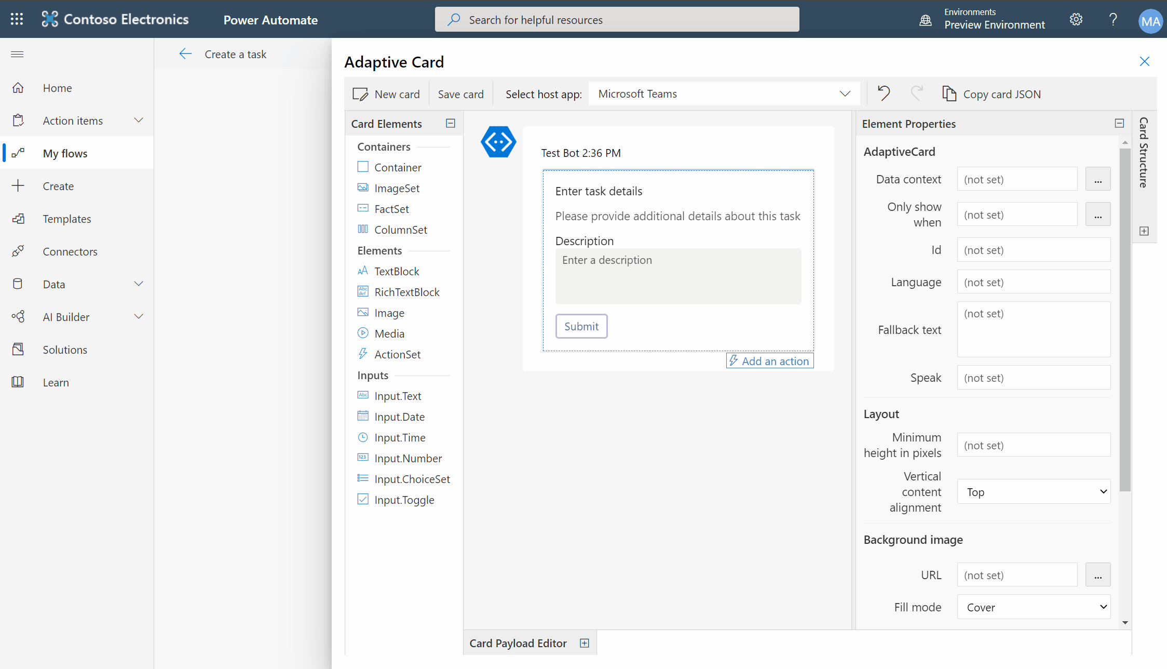Close the Adaptive Card panel

pyautogui.click(x=1144, y=61)
